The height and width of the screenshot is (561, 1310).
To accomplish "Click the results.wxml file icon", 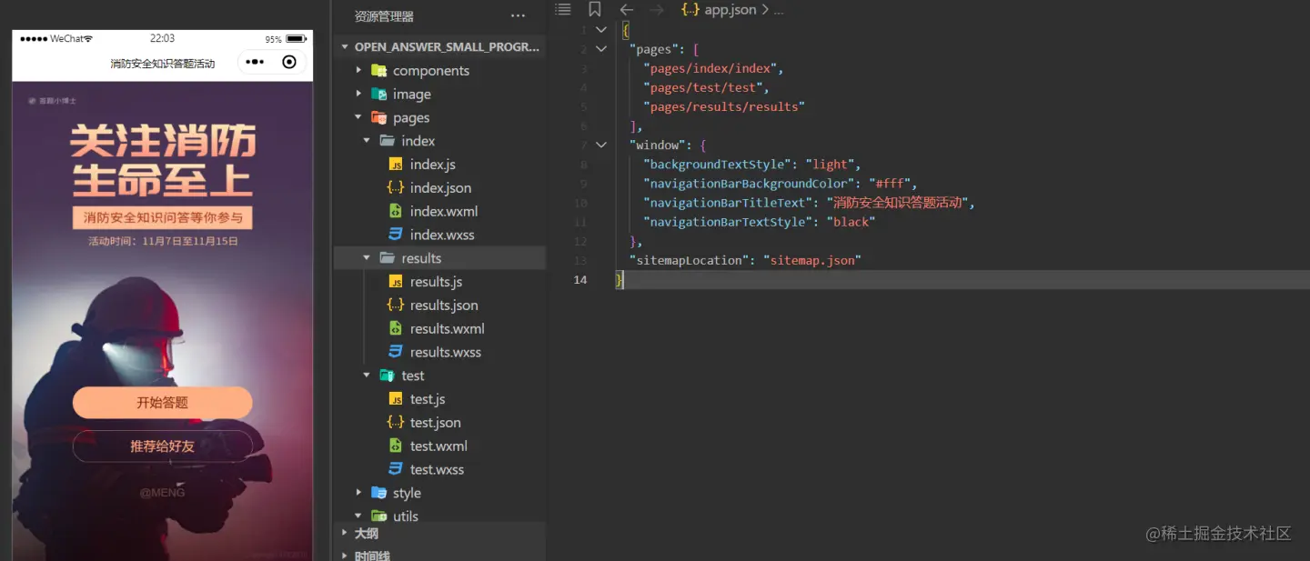I will 396,328.
